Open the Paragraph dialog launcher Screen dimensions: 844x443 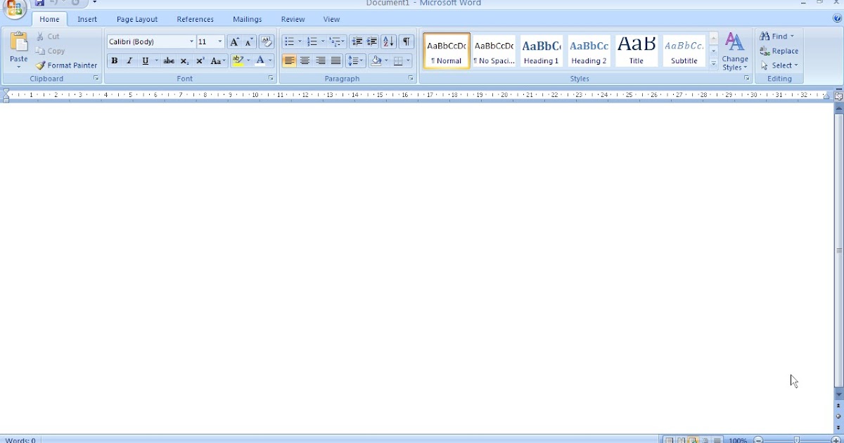point(411,79)
